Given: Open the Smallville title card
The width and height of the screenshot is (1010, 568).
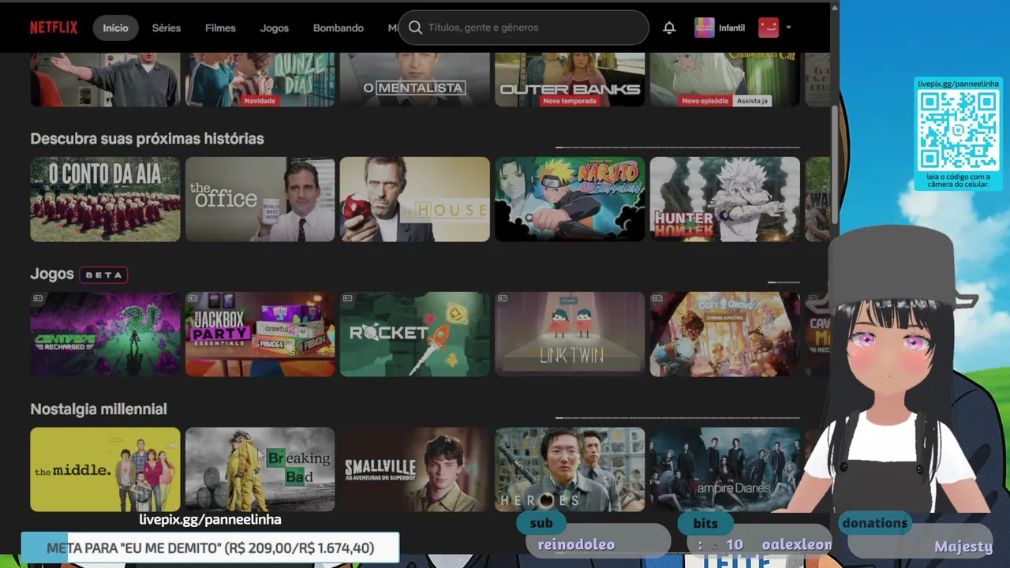Looking at the screenshot, I should (415, 469).
